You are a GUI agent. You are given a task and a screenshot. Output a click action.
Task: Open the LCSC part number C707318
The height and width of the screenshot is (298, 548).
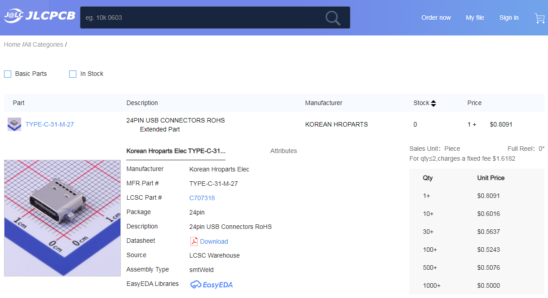click(202, 198)
